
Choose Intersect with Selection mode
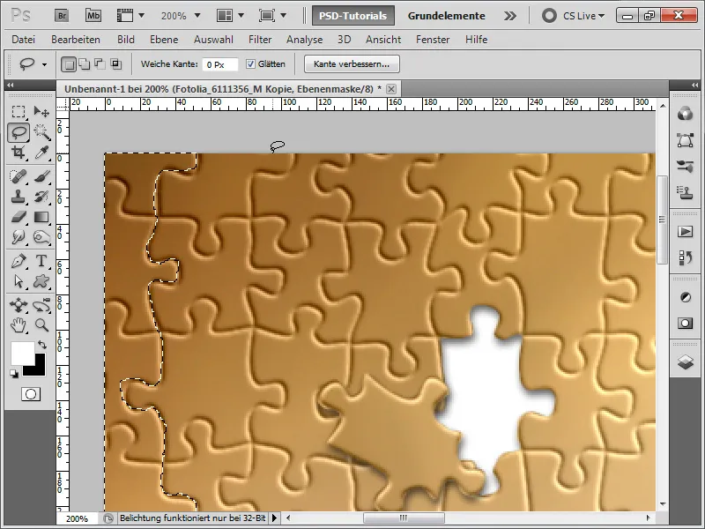coord(115,64)
